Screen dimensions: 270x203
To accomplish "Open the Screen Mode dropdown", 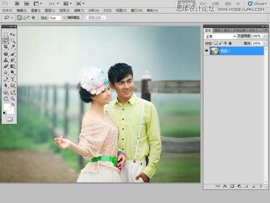I will click(x=80, y=3).
